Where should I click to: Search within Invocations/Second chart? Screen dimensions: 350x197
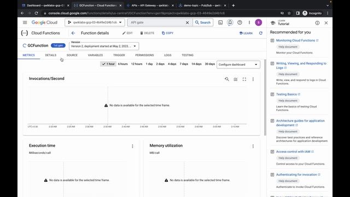coord(227,79)
